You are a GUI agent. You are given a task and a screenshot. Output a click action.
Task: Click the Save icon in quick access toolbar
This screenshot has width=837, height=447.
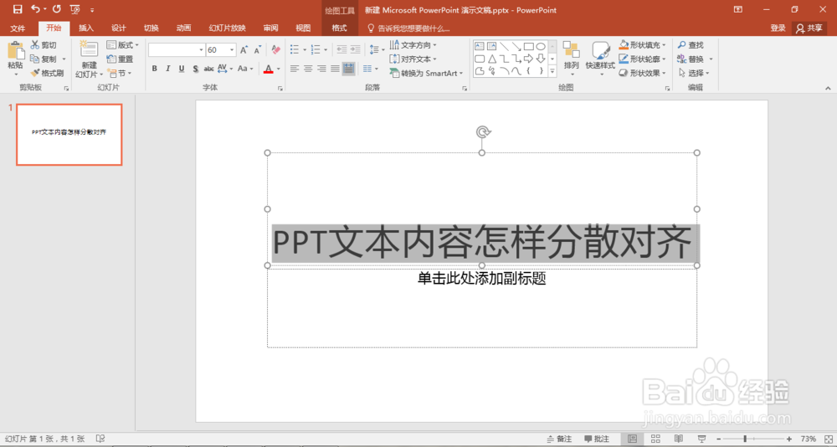[x=18, y=9]
